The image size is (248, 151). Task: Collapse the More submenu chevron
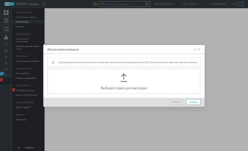pyautogui.click(x=10, y=81)
